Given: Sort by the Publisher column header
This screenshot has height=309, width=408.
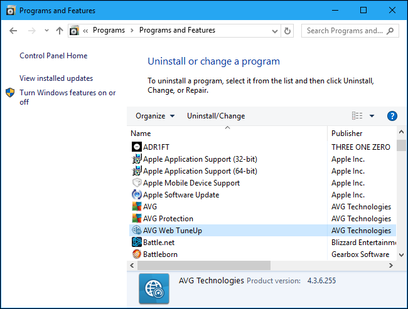Looking at the screenshot, I should click(x=347, y=134).
